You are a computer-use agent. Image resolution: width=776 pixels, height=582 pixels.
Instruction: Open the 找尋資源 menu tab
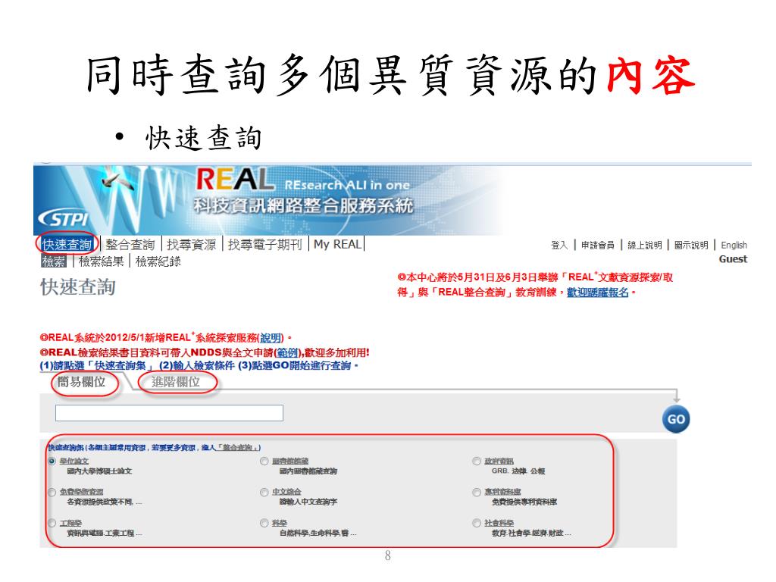coord(191,245)
